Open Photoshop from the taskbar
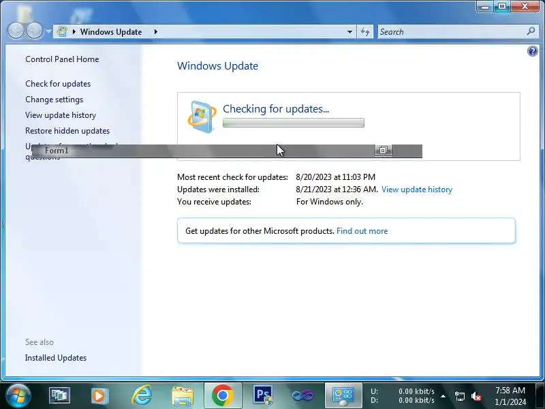Screen dimensions: 545x409 263,395
